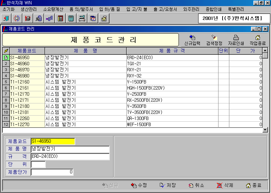Click the calculator toolbar icon
Image resolution: width=271 pixels, height=193 pixels.
coord(71,18)
